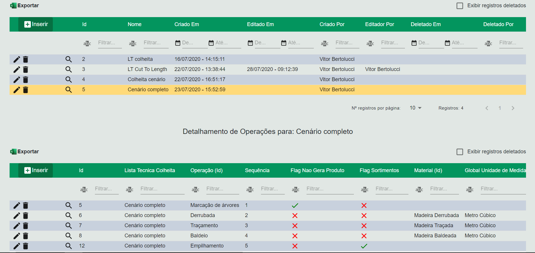Check Exibir registros deletados for operations table
The height and width of the screenshot is (253, 535).
coord(460,152)
